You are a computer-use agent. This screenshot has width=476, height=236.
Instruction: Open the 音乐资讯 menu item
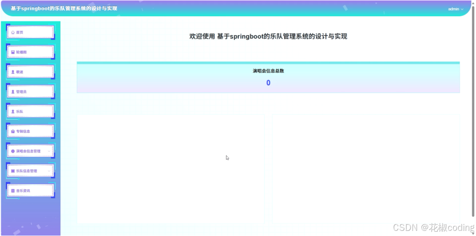31,191
